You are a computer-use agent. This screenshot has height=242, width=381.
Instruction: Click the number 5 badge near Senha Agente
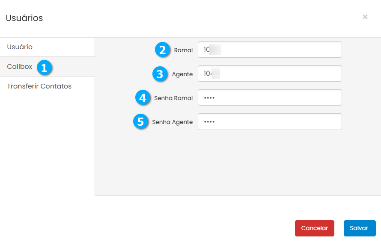point(140,122)
